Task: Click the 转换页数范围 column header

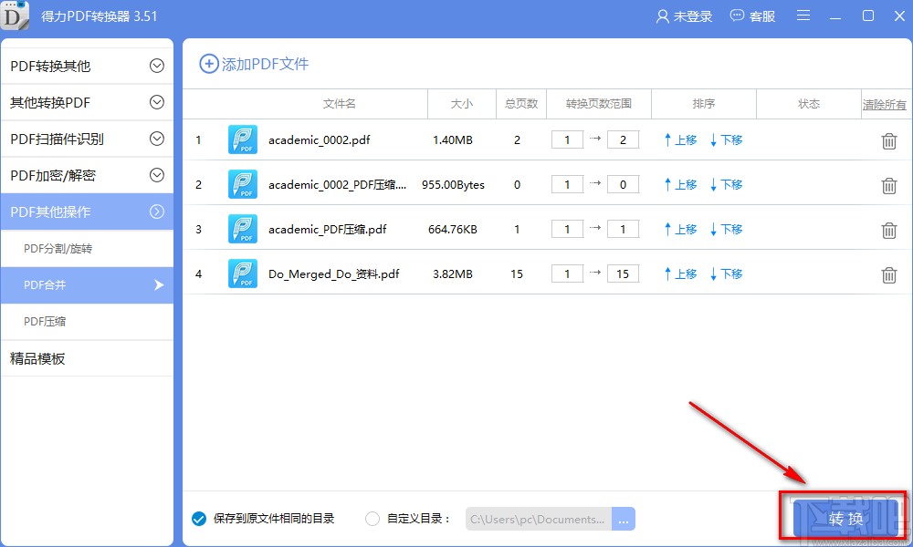Action: point(599,103)
